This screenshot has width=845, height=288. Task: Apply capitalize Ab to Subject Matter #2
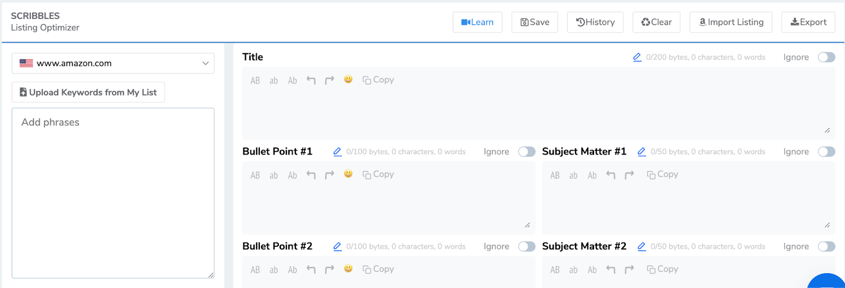[x=593, y=270]
